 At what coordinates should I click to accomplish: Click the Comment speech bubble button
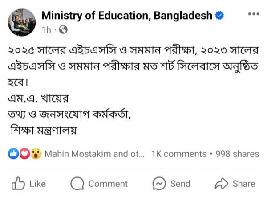pos(99,183)
